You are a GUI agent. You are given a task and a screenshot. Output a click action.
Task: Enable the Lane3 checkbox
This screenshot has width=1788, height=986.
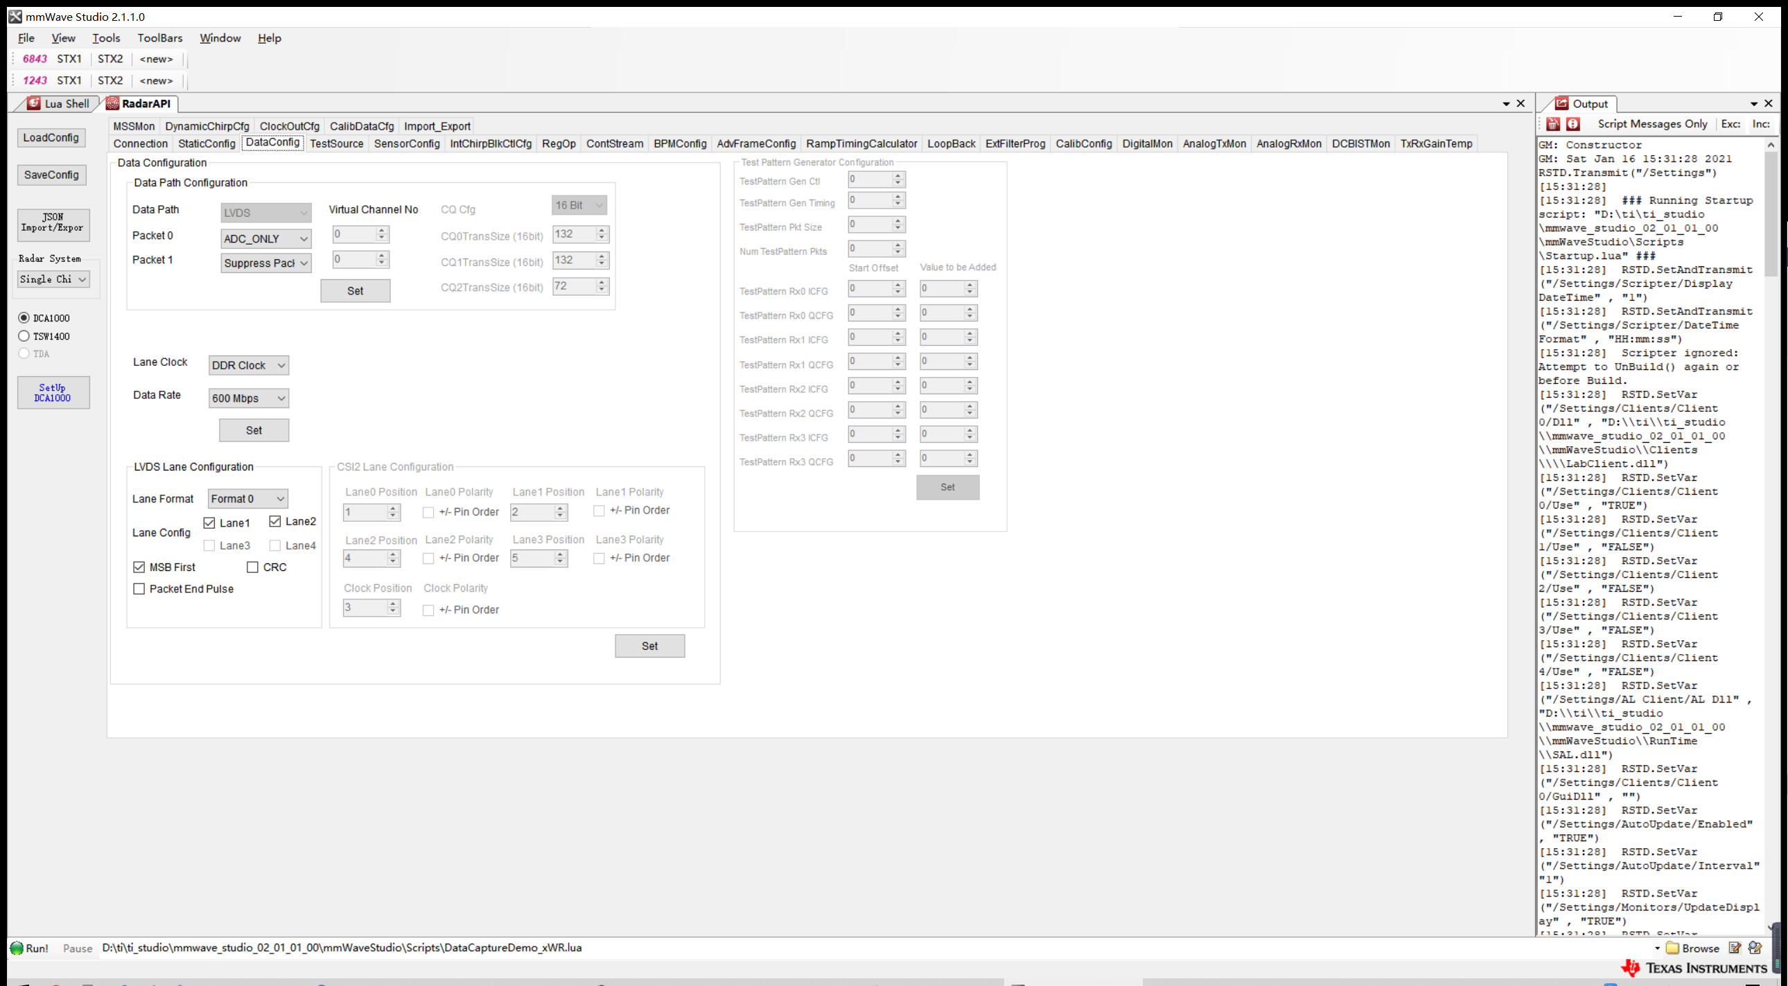[209, 546]
